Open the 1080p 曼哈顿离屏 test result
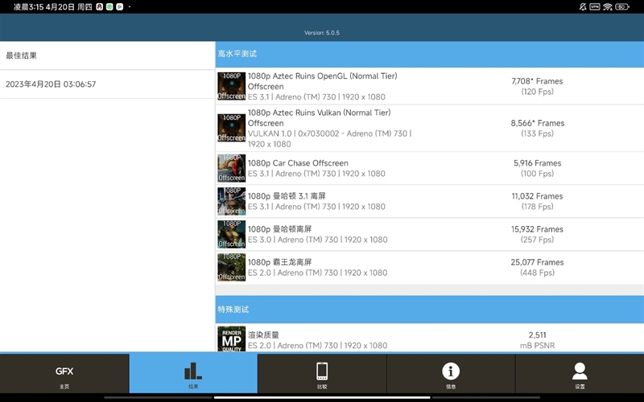Image resolution: width=644 pixels, height=402 pixels. [x=279, y=229]
